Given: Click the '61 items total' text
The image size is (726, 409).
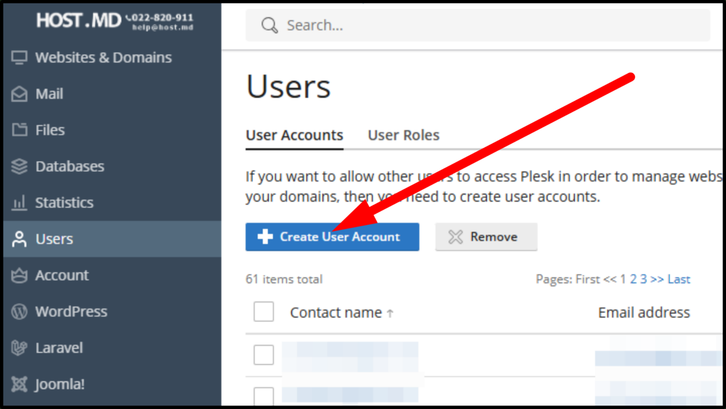Looking at the screenshot, I should click(284, 279).
